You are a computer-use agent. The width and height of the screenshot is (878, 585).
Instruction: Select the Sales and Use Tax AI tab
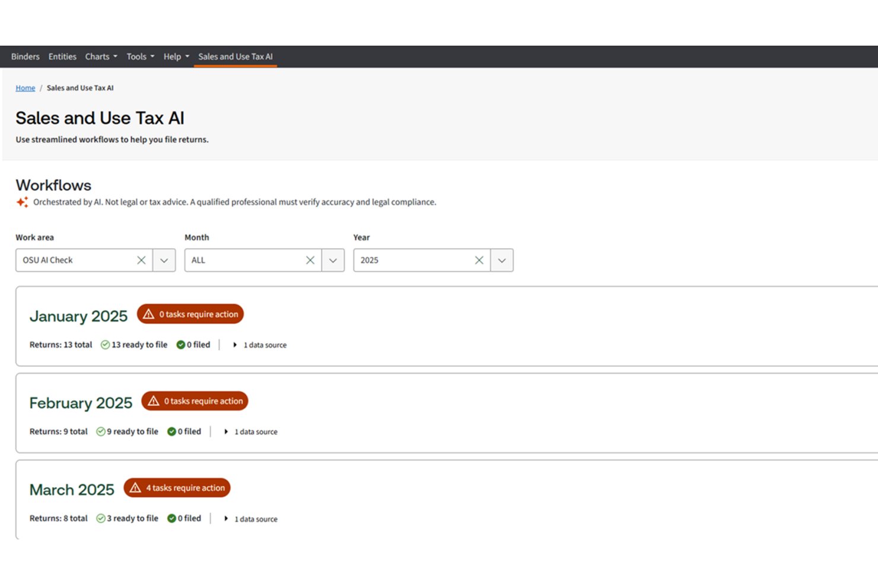click(x=236, y=57)
